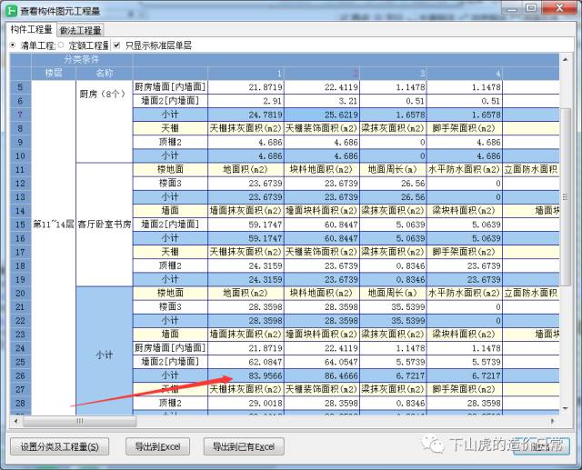Click the green app icon in title bar

(x=10, y=11)
